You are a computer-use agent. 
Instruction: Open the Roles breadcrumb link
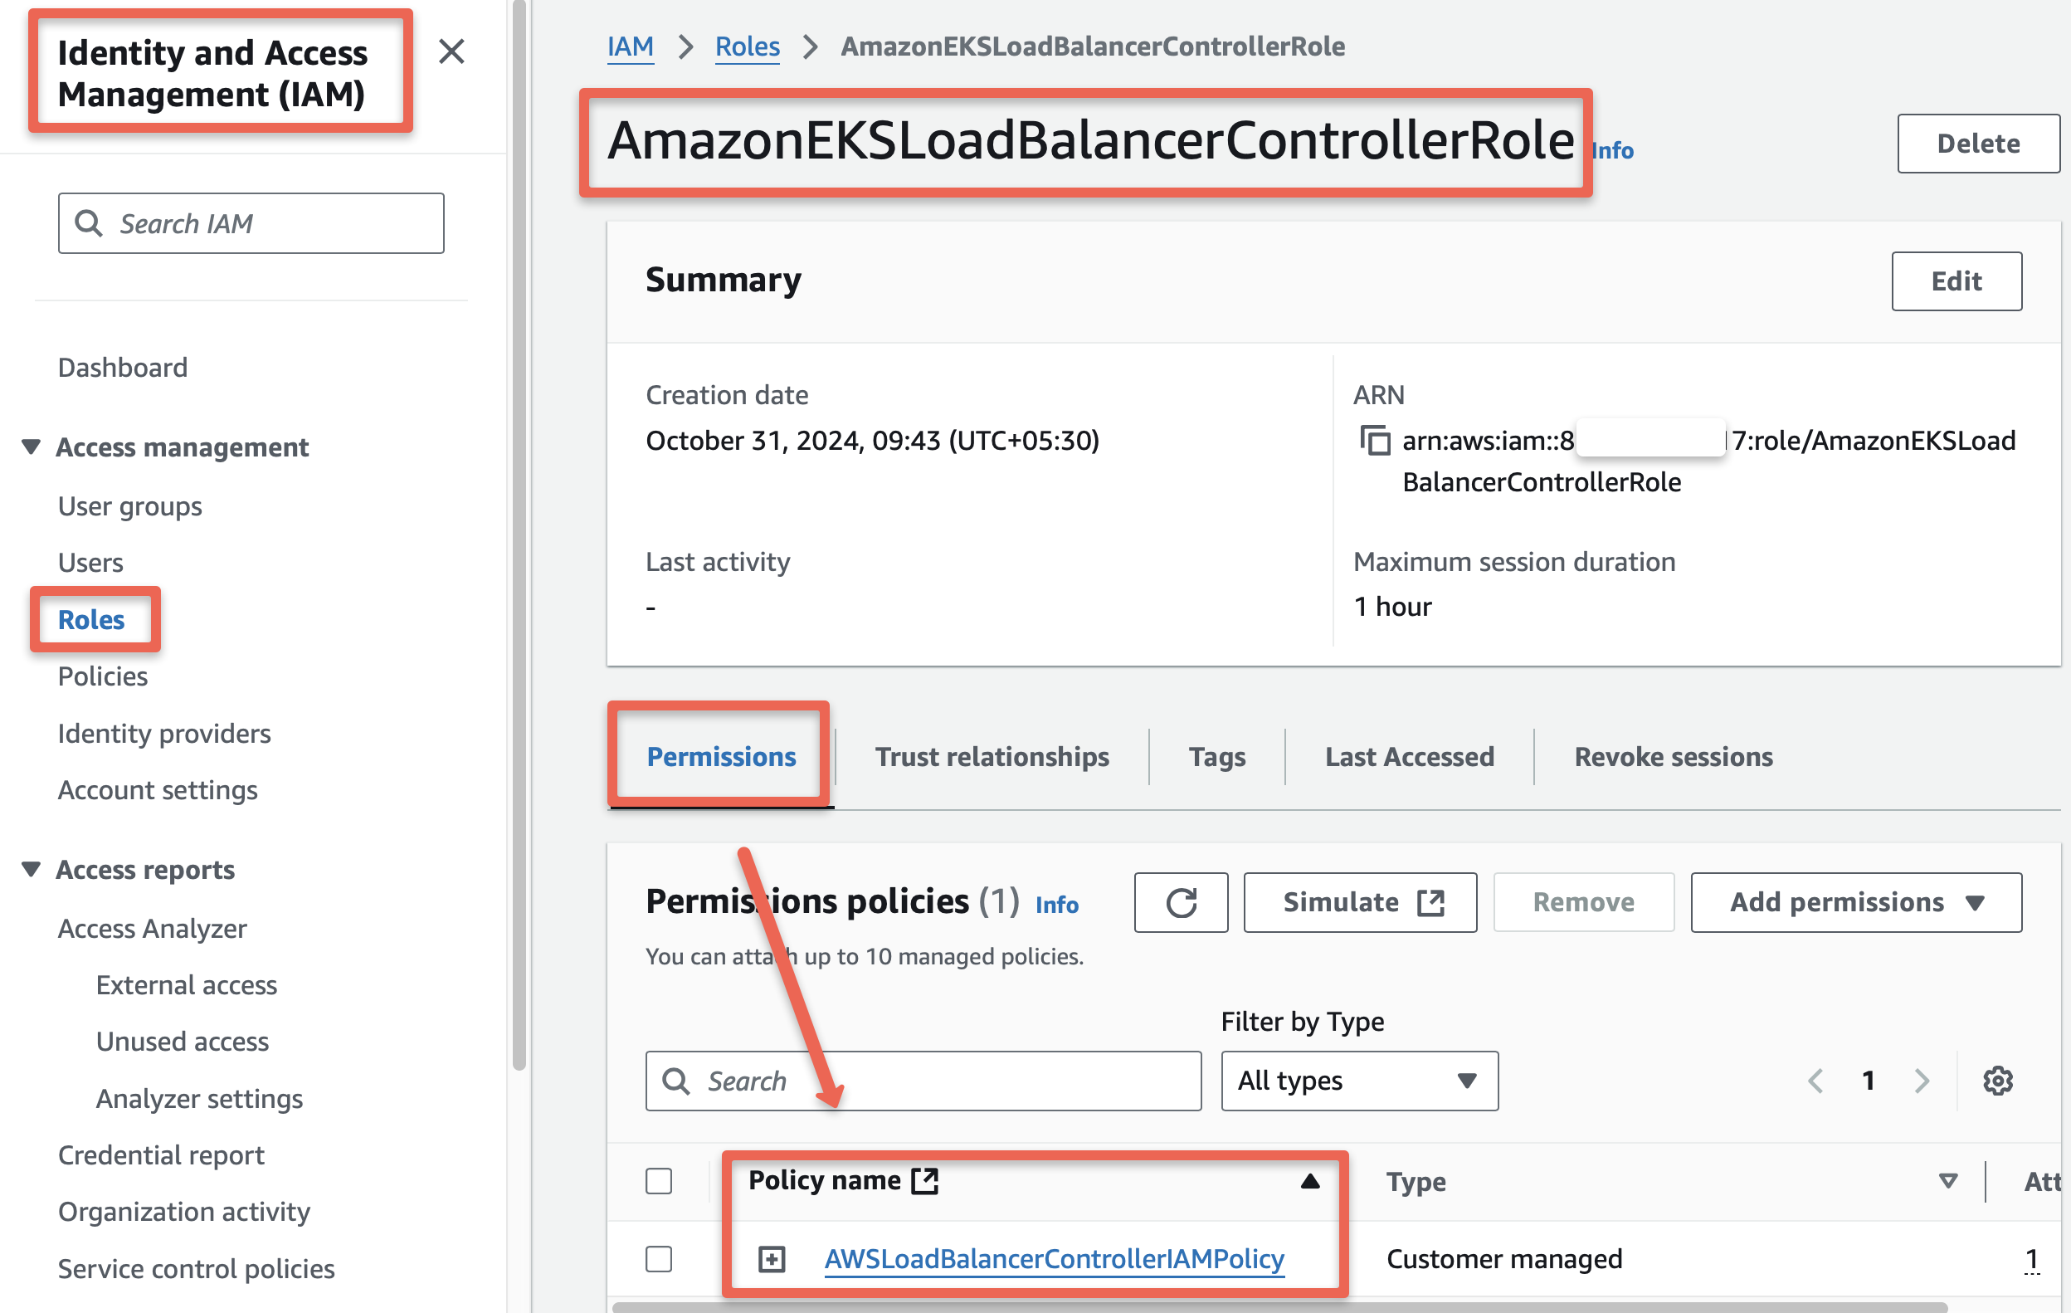[747, 46]
